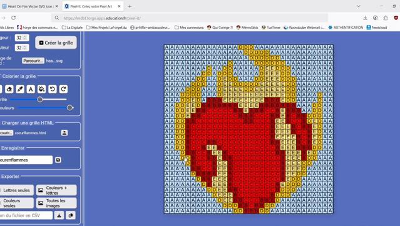Viewport: 400px width, 226px height.
Task: Export Lettres seules image
Action: point(16,190)
